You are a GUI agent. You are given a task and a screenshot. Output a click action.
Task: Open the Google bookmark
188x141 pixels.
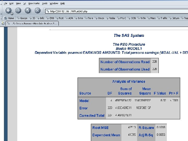[x=22, y=18]
